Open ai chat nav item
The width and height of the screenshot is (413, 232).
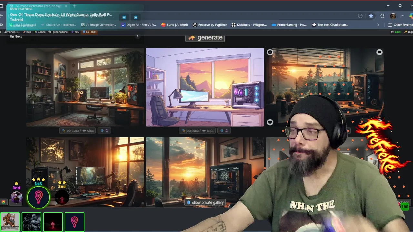[x=90, y=32]
